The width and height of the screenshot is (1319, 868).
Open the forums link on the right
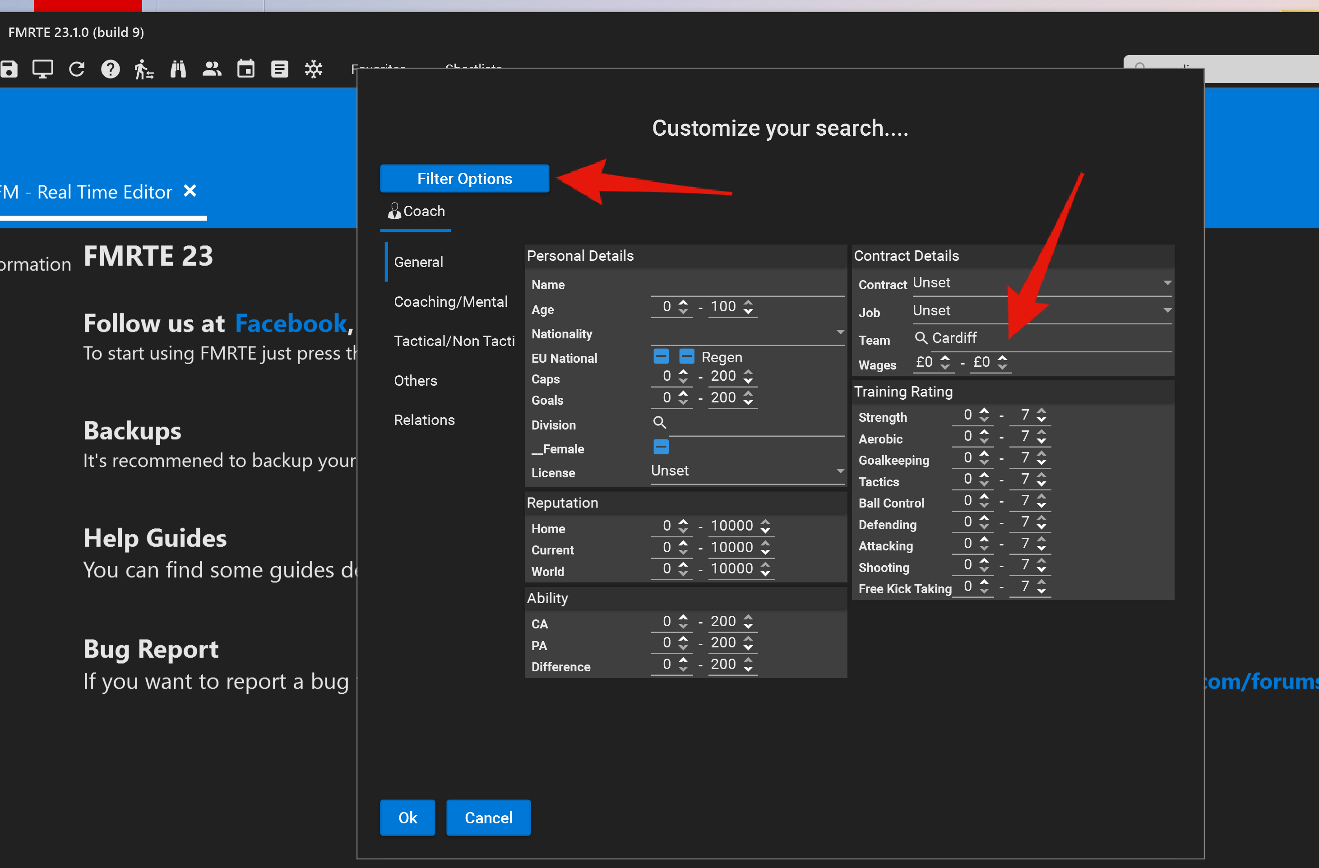coord(1261,681)
